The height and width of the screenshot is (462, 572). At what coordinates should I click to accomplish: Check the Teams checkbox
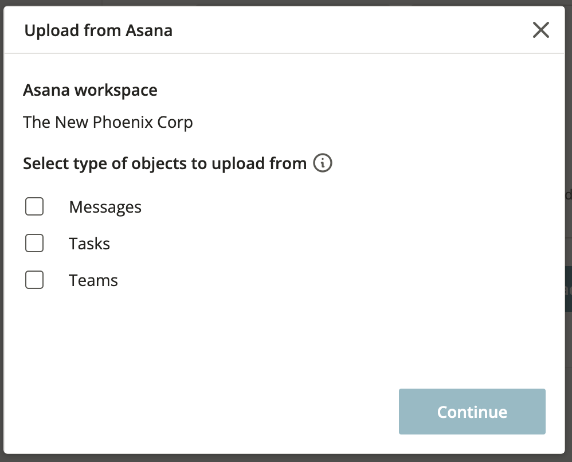[34, 280]
